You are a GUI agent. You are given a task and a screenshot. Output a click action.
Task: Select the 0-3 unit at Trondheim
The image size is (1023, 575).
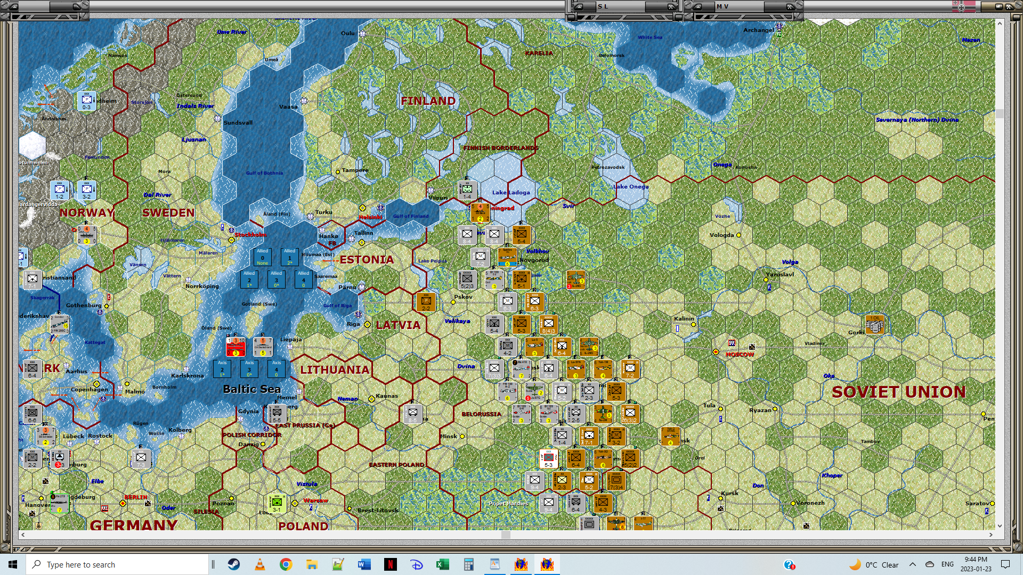point(86,101)
